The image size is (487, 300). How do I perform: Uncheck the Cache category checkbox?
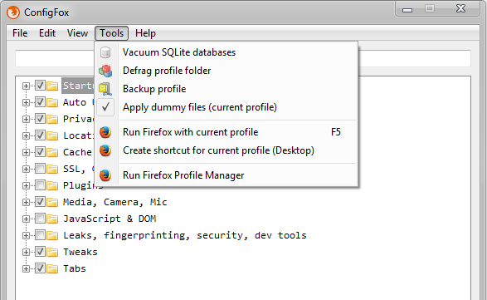40,152
